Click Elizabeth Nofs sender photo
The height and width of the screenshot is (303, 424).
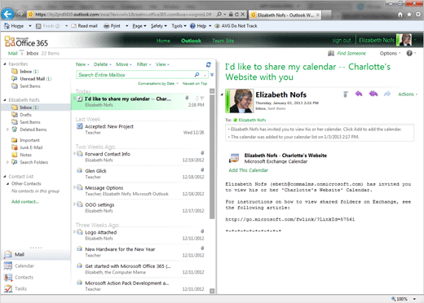pyautogui.click(x=241, y=101)
